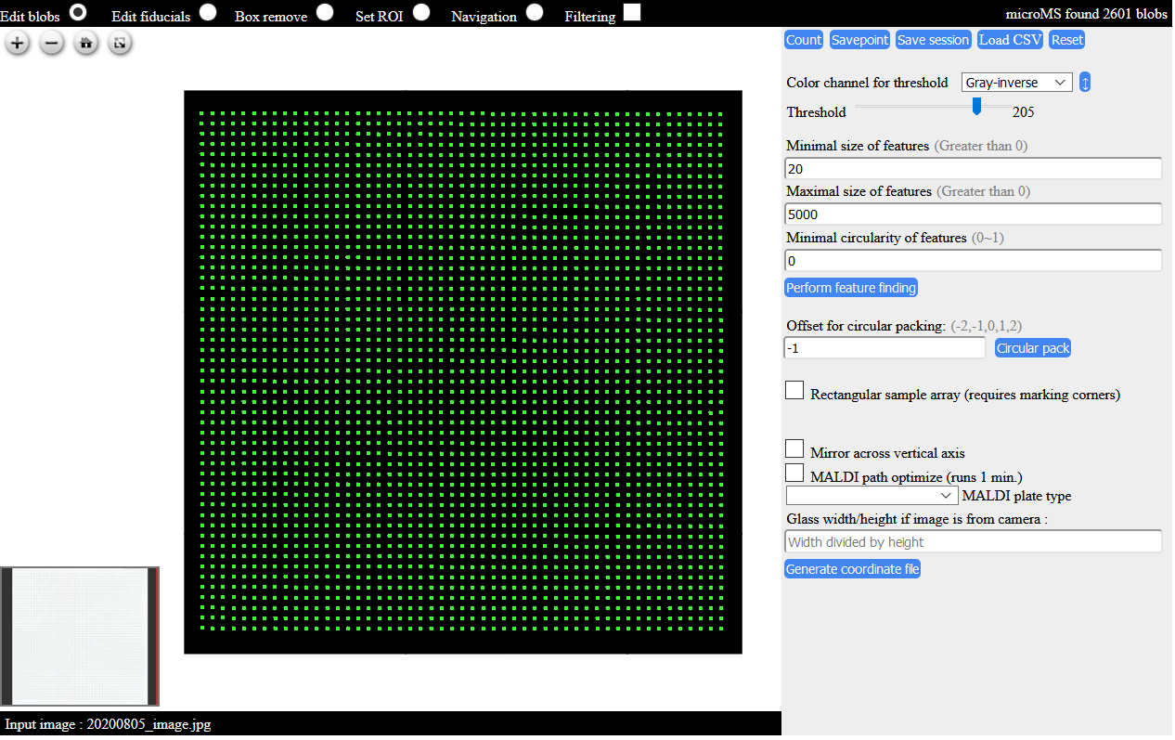Screen dimensions: 1175x740
Task: Click the Load CSV button
Action: (x=1010, y=40)
